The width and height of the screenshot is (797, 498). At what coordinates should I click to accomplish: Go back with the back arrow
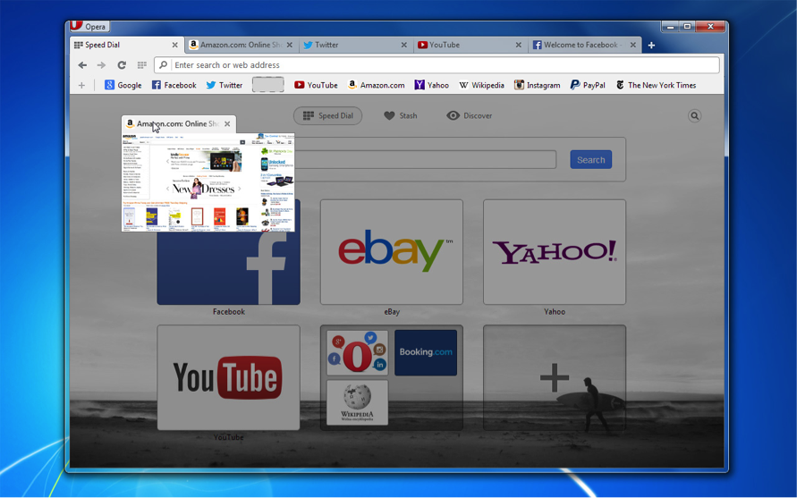click(x=82, y=65)
